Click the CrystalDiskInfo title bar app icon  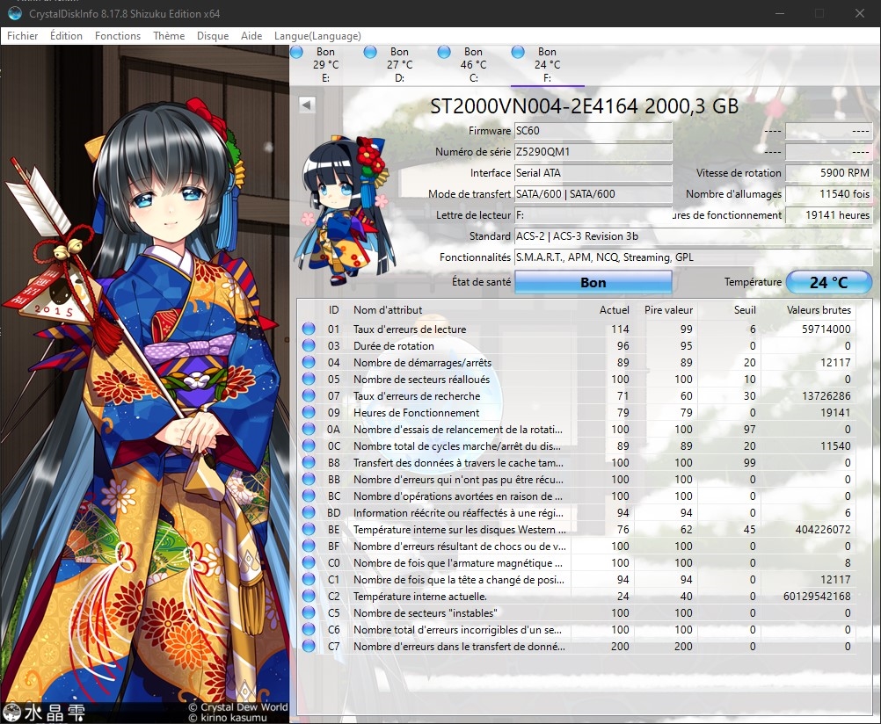pos(15,13)
